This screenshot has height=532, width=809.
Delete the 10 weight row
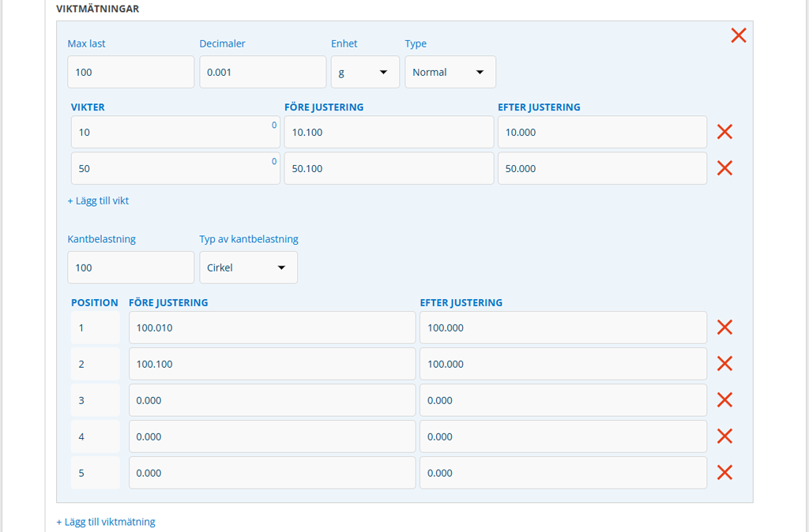point(724,132)
